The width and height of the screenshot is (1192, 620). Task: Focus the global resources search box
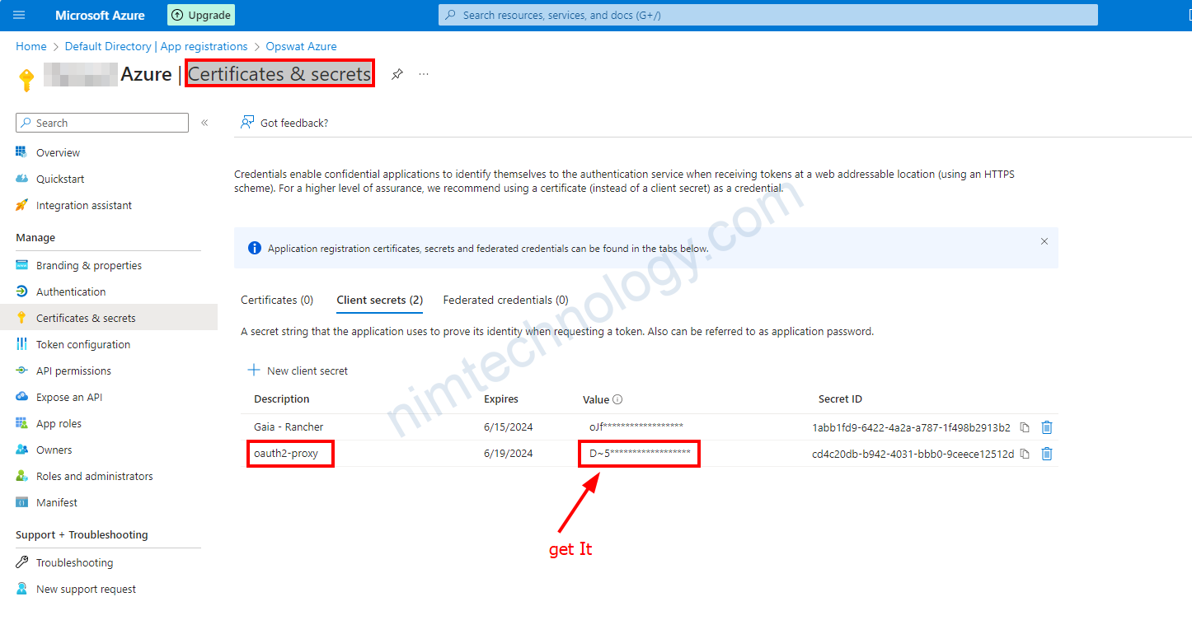tap(767, 15)
